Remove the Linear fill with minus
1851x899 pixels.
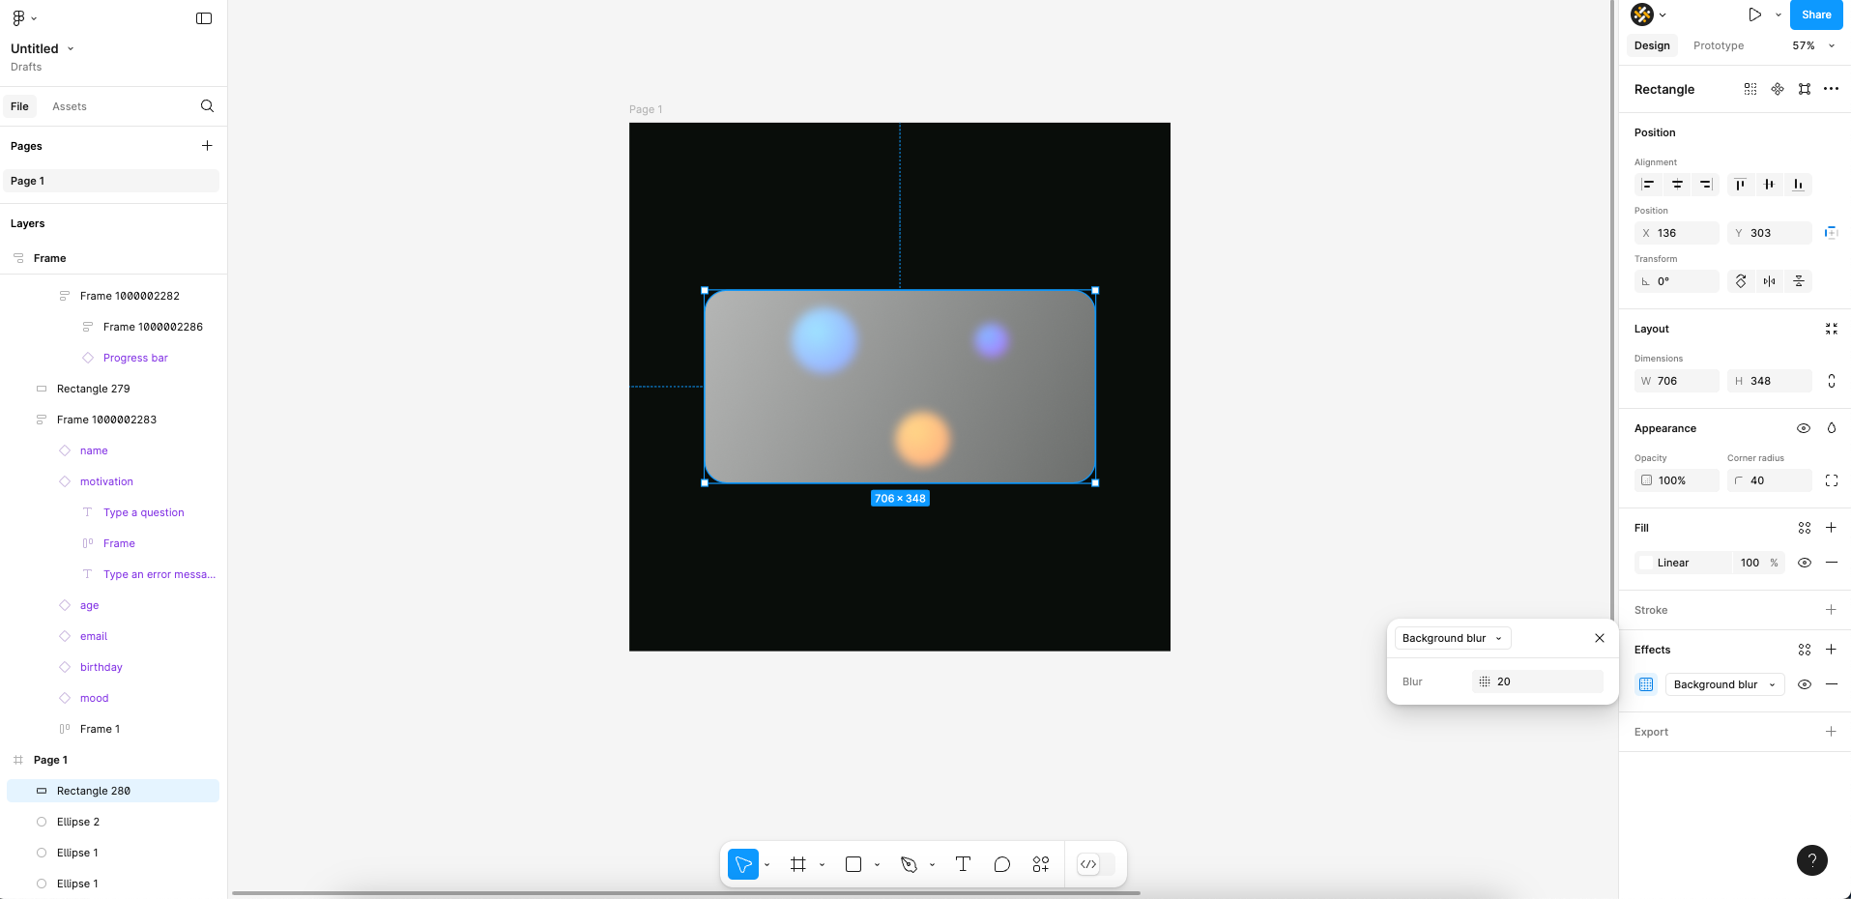click(x=1832, y=563)
